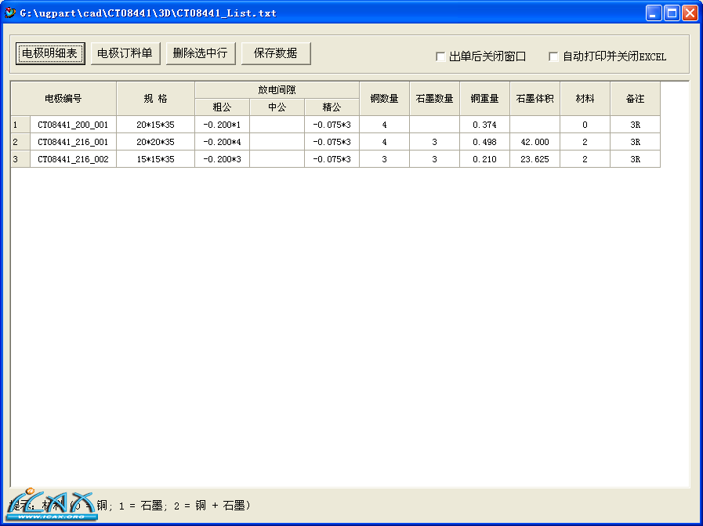Click the 42.000 graphite volume cell

(x=534, y=142)
